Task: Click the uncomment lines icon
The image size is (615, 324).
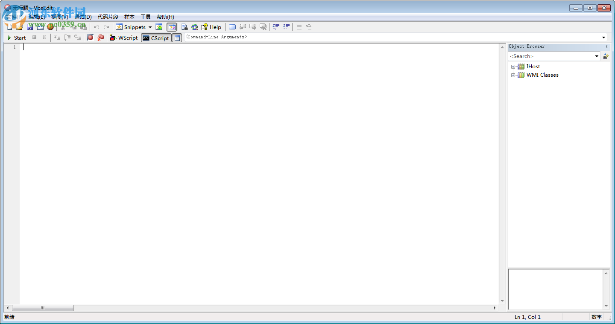Action: pos(309,27)
